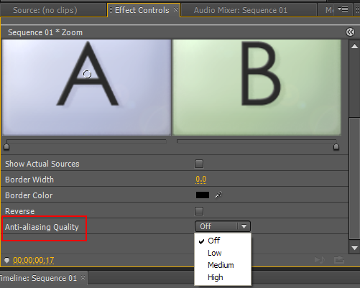Open the panel flyout menu icon
This screenshot has height=288, width=360.
pos(343,9)
